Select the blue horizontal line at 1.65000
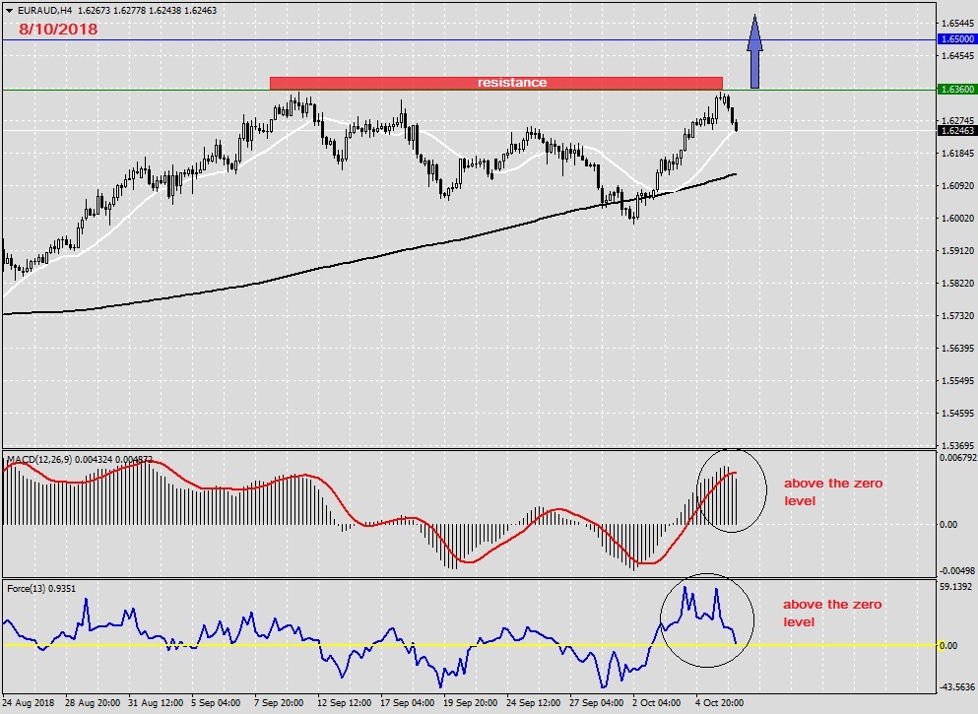This screenshot has height=714, width=978. point(394,39)
